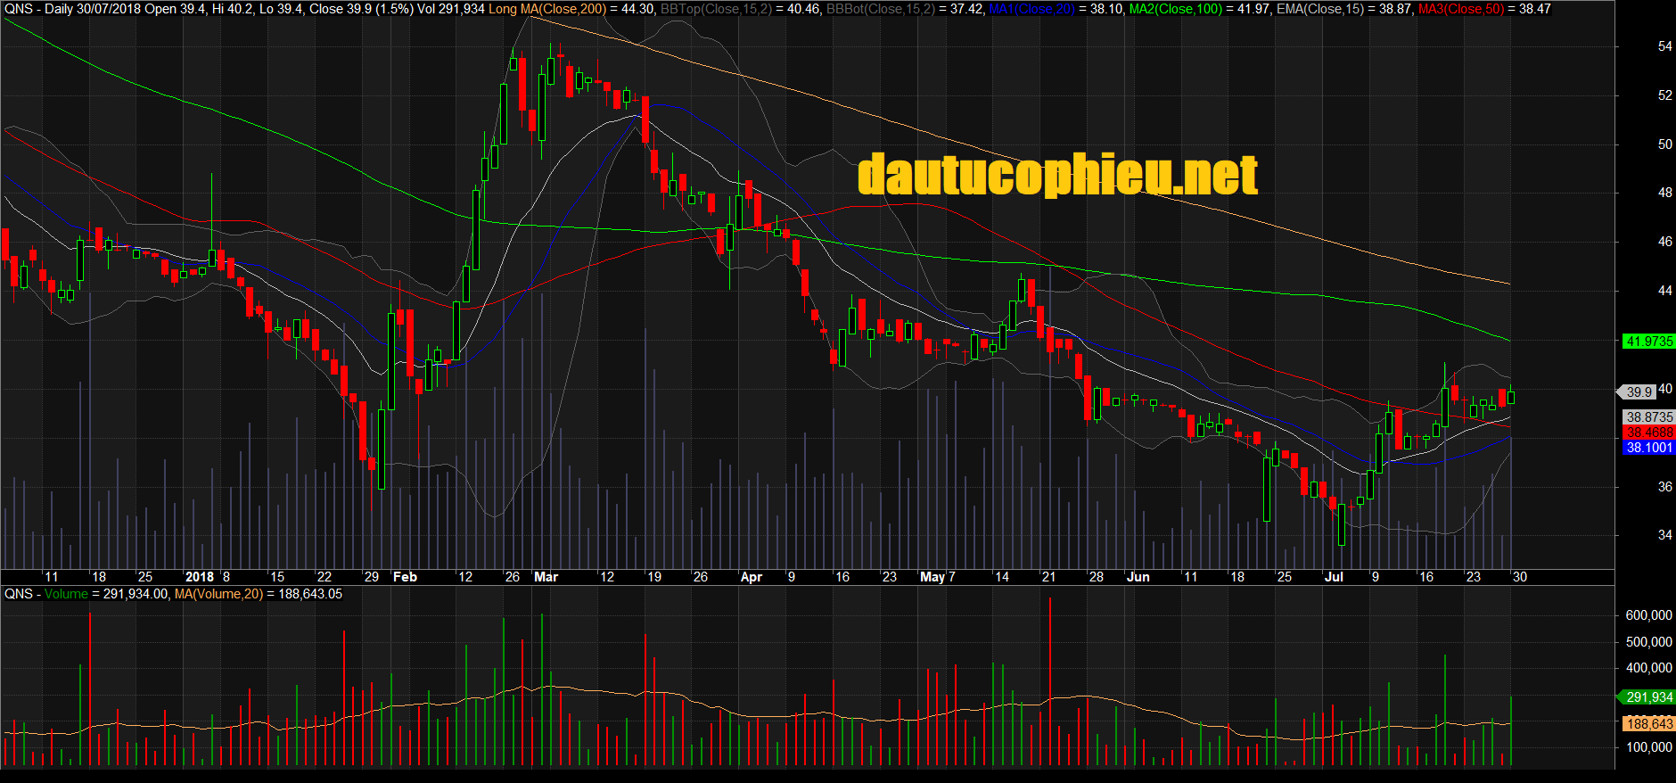The width and height of the screenshot is (1676, 783).
Task: Select the red MA3(Close,50) legend label
Action: [1460, 9]
